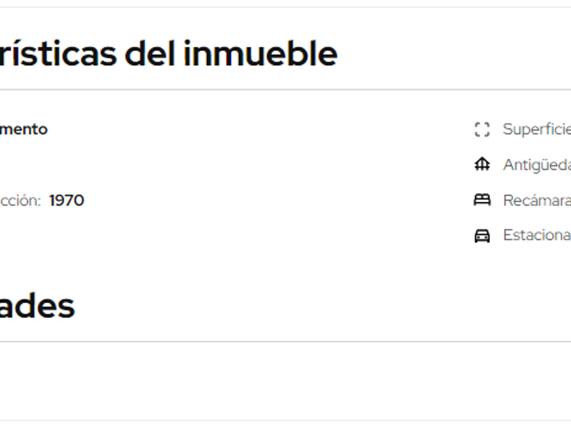The height and width of the screenshot is (428, 571).
Task: Click the divider under "del inmueble" heading
Action: (285, 90)
